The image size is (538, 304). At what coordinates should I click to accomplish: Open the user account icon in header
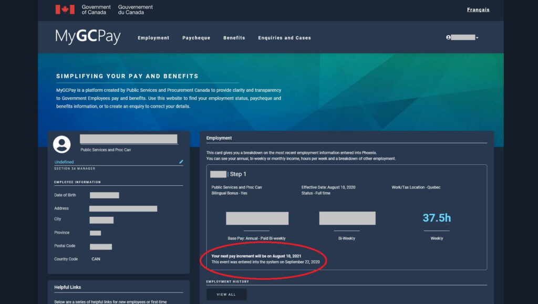tap(448, 37)
